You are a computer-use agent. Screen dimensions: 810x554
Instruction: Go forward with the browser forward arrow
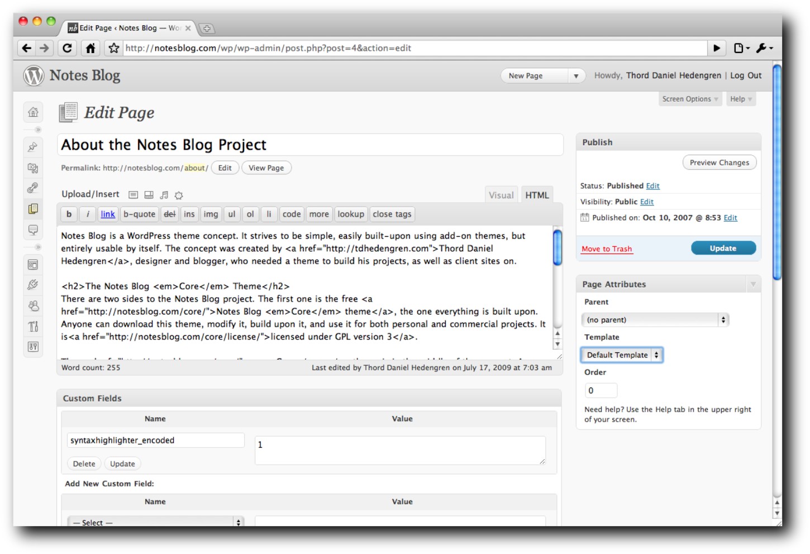pos(44,48)
